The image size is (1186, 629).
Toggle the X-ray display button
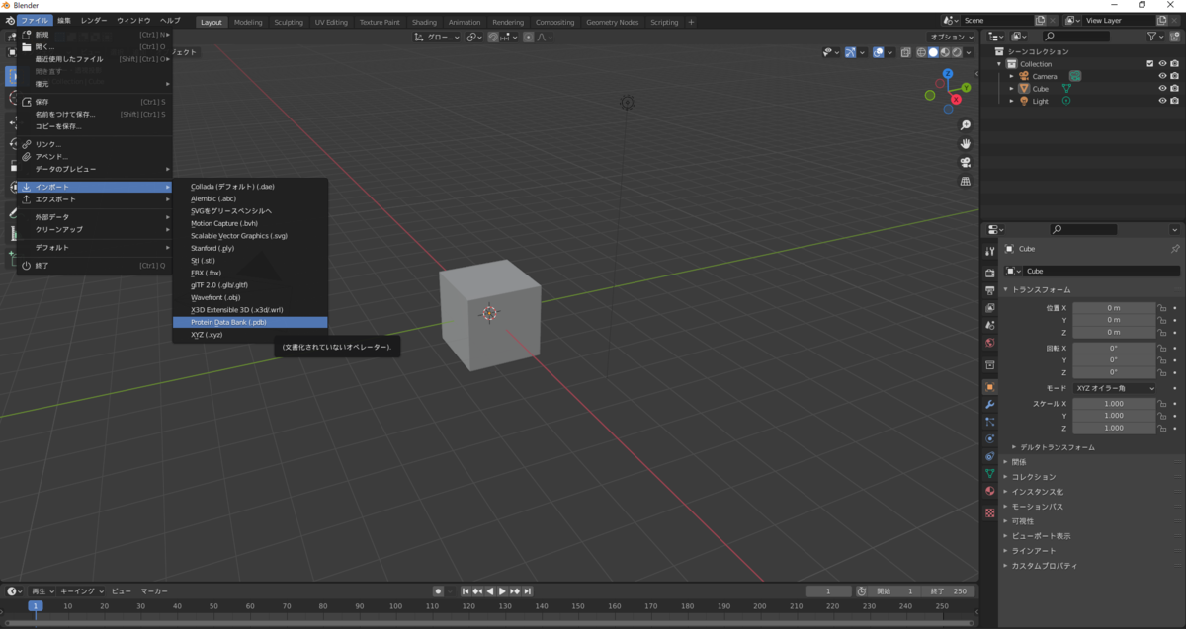(905, 52)
